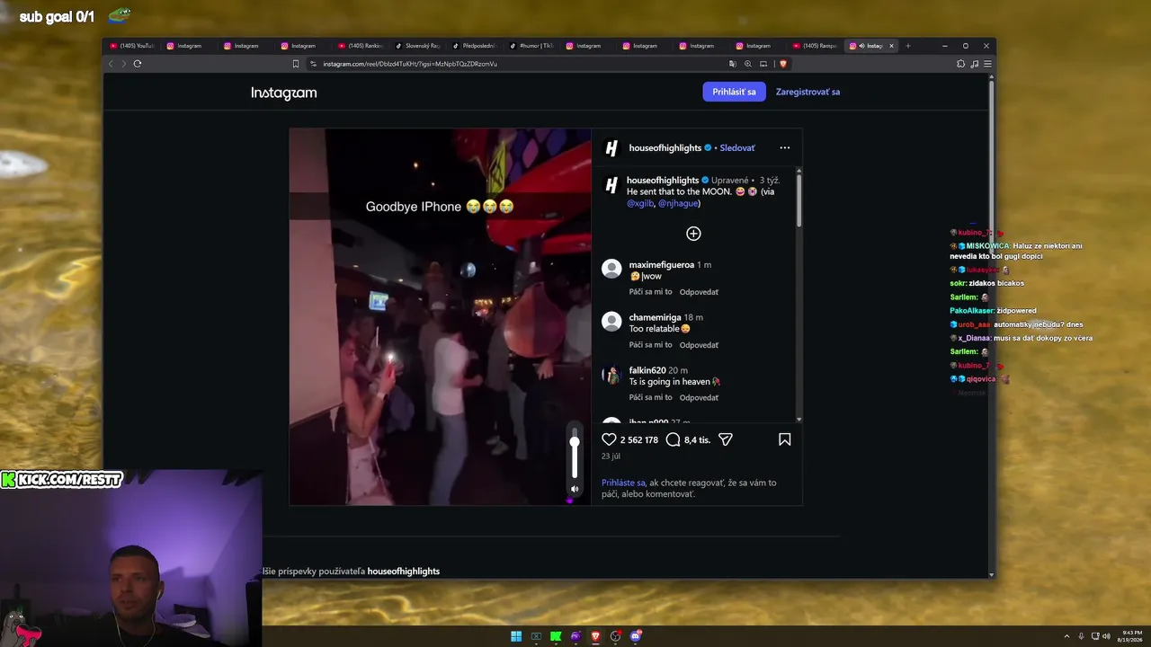Zoom icon in the address bar
The image size is (1151, 647).
(748, 64)
